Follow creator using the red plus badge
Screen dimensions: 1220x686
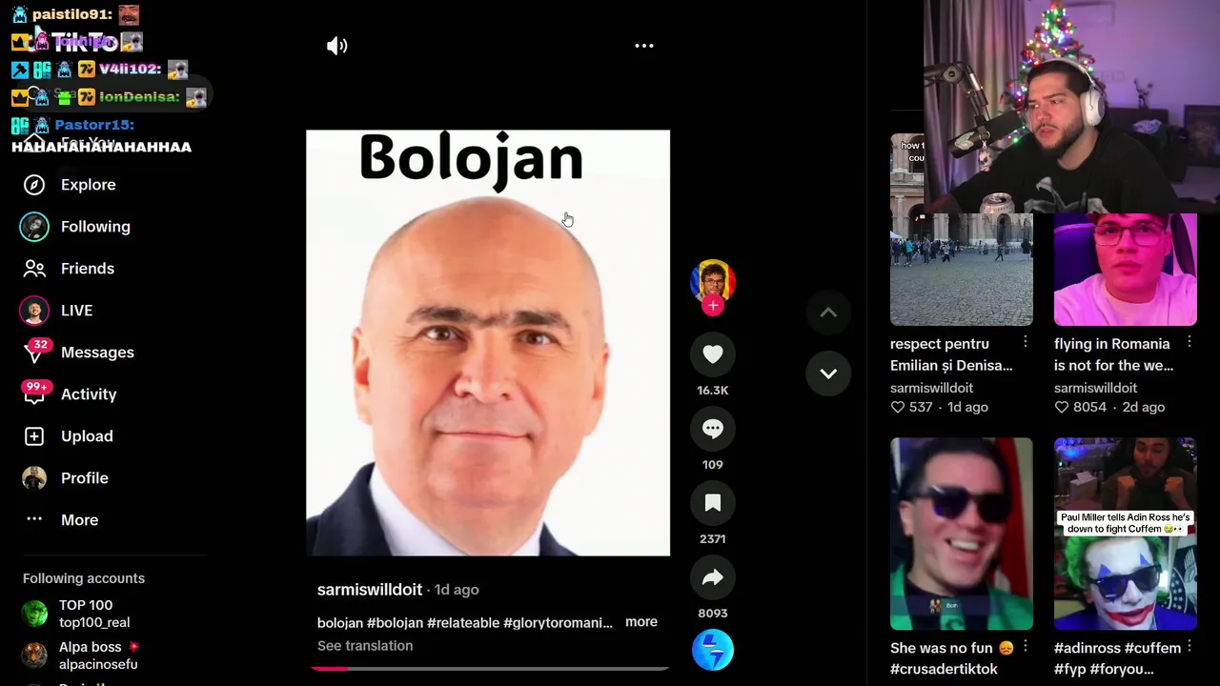[713, 306]
